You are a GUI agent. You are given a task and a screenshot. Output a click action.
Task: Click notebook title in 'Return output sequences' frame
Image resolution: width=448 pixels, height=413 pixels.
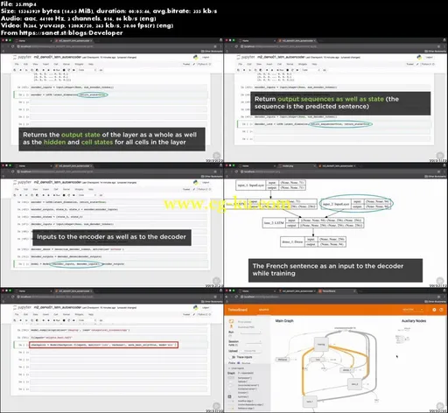[x=281, y=57]
